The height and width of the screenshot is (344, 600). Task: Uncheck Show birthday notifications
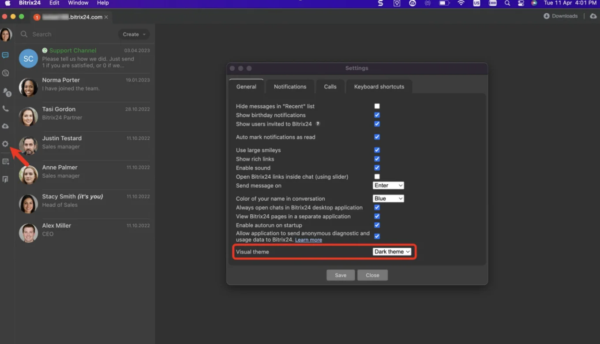[x=377, y=115]
